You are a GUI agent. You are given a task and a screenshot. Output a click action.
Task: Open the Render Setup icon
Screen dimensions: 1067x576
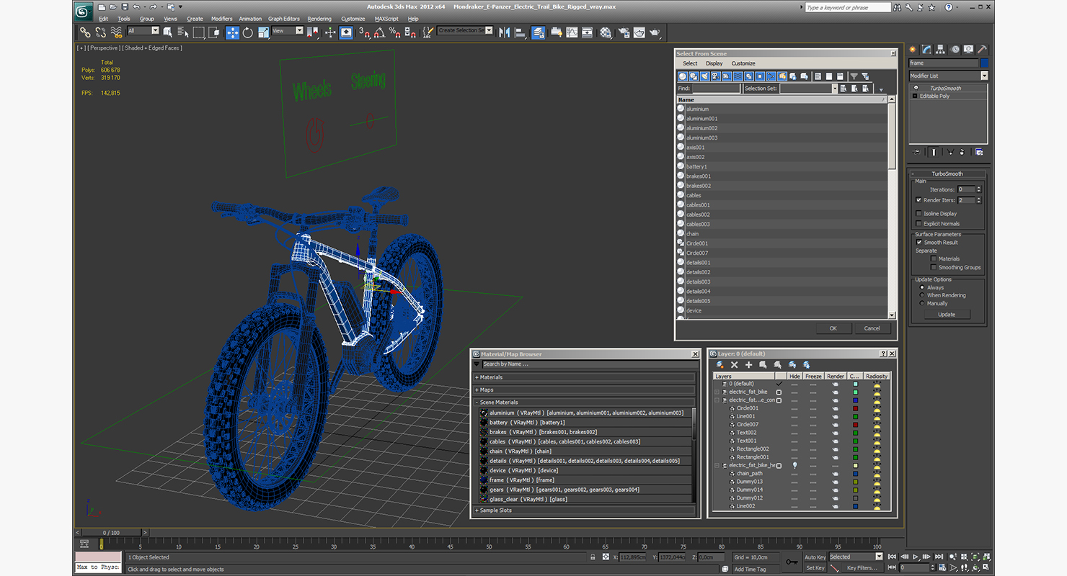(623, 32)
